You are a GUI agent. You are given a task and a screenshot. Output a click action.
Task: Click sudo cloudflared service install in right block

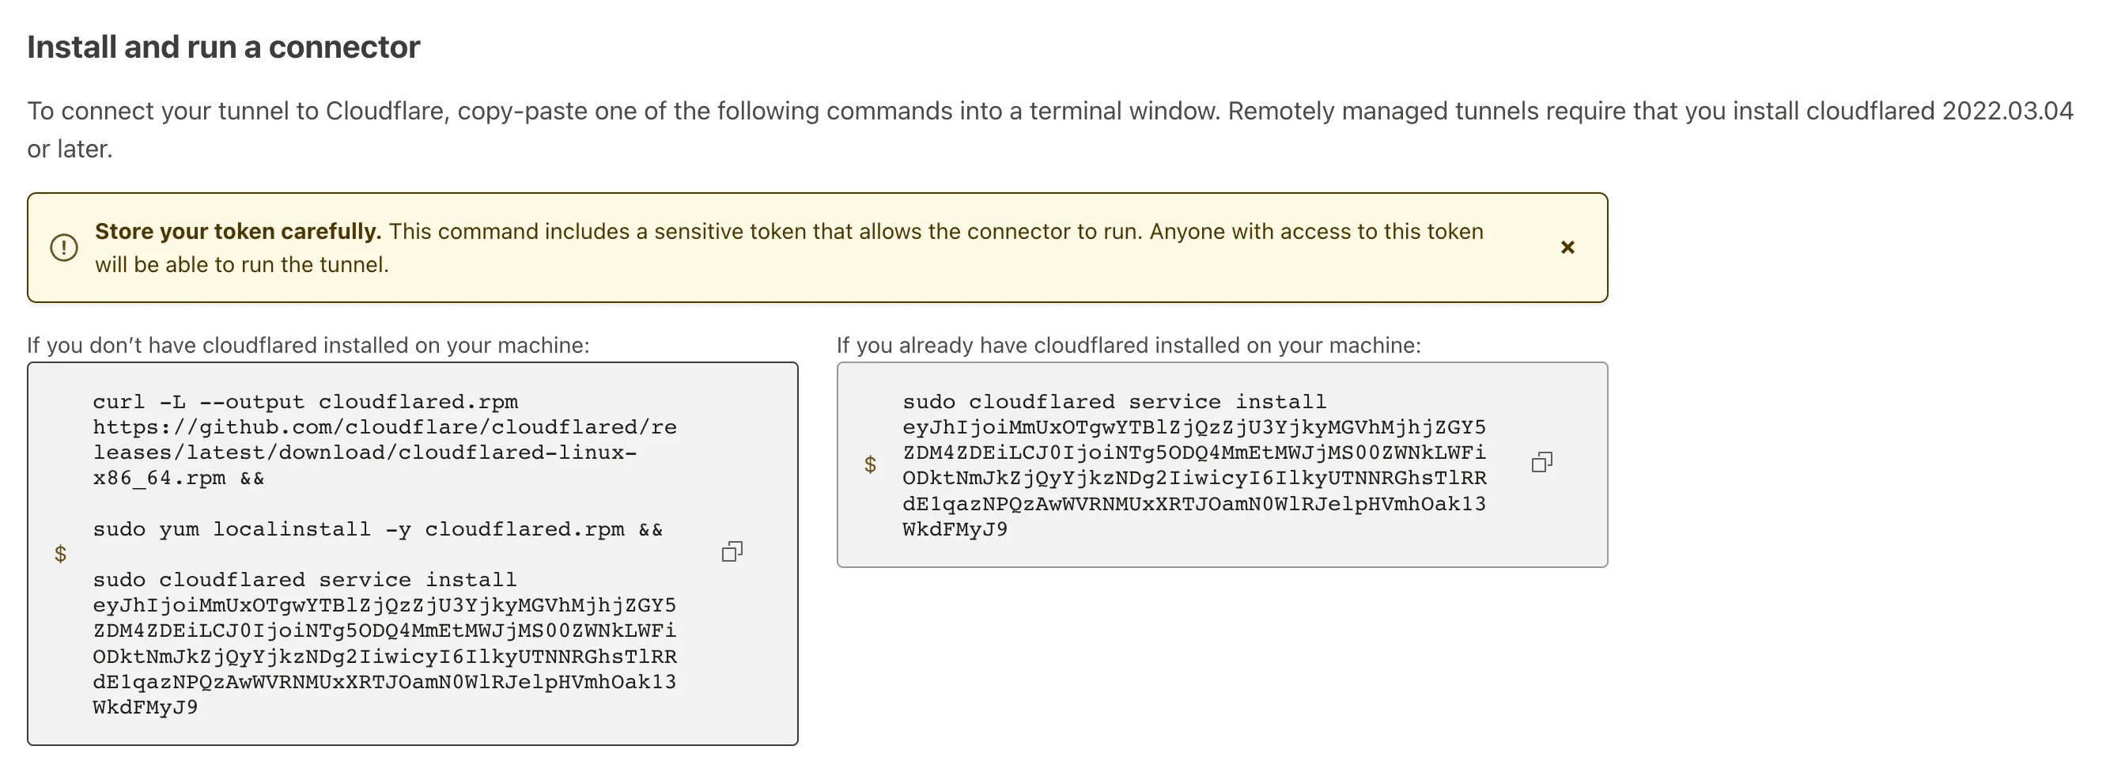click(x=1114, y=403)
